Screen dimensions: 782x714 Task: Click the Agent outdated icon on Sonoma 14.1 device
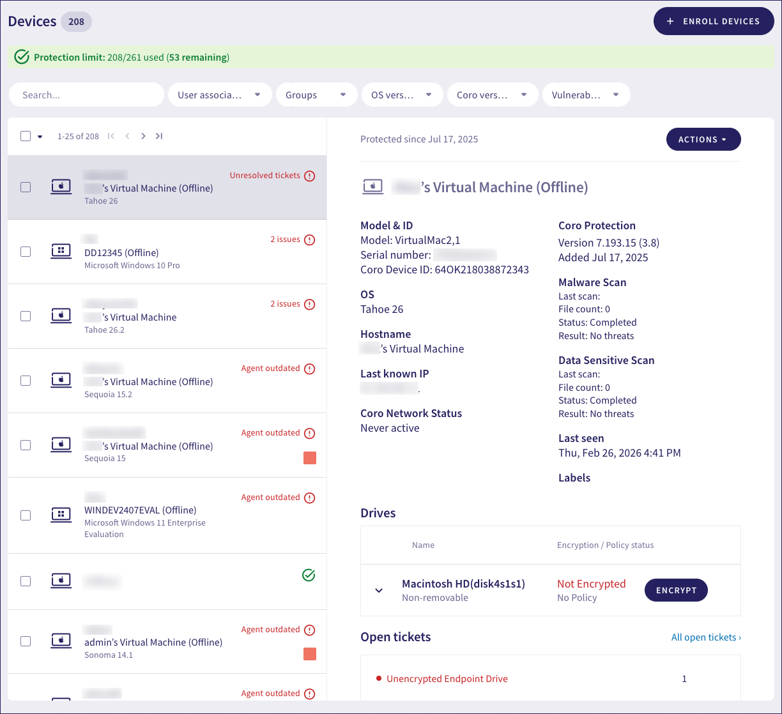coord(310,630)
